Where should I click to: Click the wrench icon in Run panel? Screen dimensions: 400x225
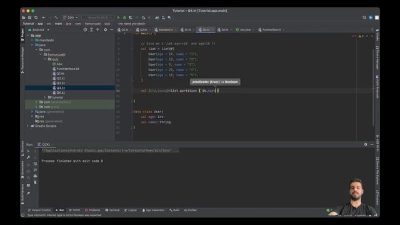tap(28, 157)
